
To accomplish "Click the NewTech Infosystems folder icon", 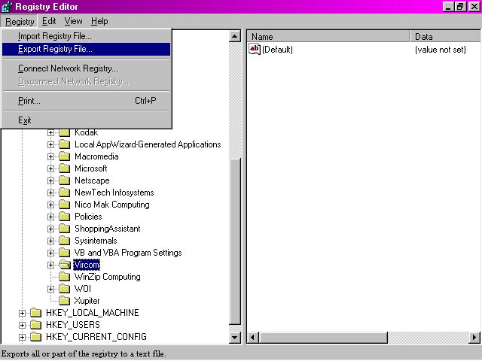I will click(x=64, y=193).
